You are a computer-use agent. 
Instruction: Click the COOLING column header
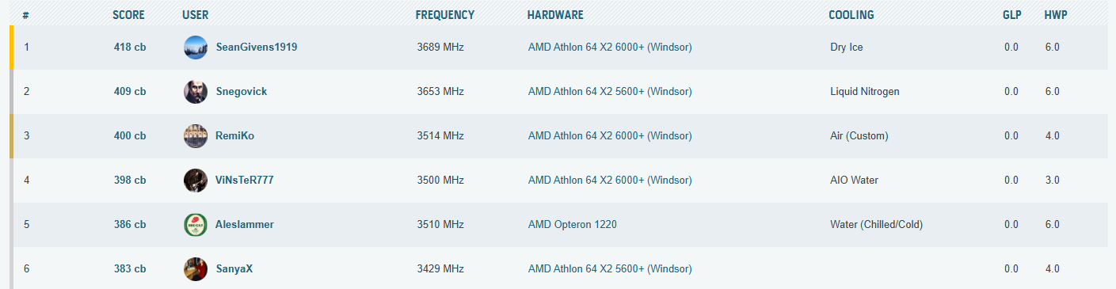(851, 15)
